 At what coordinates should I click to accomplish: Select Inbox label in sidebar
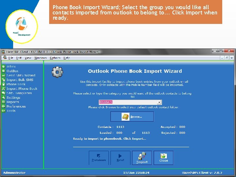point(11,67)
